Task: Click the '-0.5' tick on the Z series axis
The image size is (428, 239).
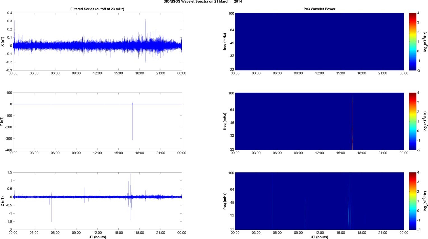Action: click(9, 205)
